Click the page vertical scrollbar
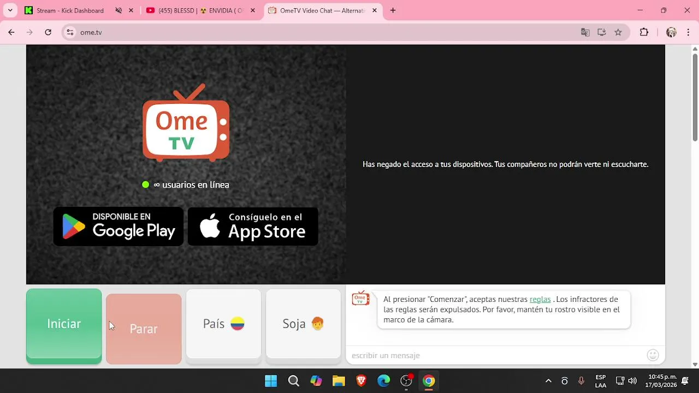The width and height of the screenshot is (699, 393). [695, 97]
